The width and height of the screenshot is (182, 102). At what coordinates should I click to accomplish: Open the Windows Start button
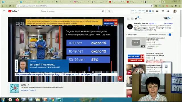(x=3, y=100)
